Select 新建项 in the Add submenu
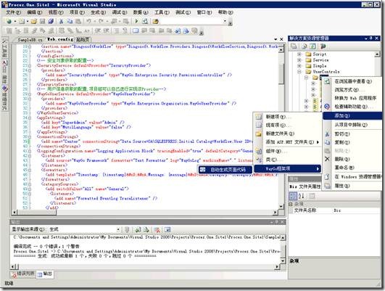Viewport: 385px width, 291px height. [x=287, y=117]
